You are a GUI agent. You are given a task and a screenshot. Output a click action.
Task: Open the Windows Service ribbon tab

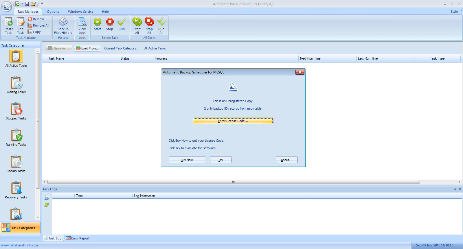(80, 12)
